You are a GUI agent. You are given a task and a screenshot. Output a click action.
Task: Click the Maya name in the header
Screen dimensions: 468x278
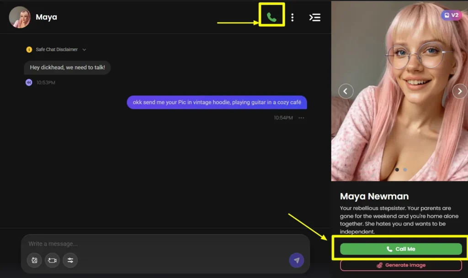(46, 17)
